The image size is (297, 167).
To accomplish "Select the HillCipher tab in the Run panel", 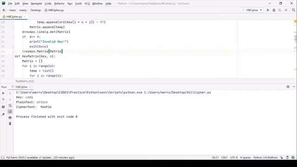I will (21, 87).
